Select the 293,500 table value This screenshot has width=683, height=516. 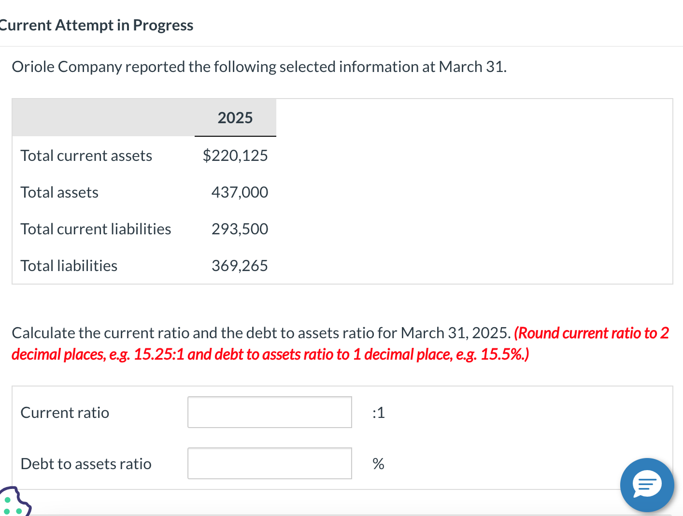[240, 229]
